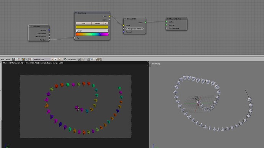Collapse the Object Info node
This screenshot has height=148, width=264.
[30, 26]
